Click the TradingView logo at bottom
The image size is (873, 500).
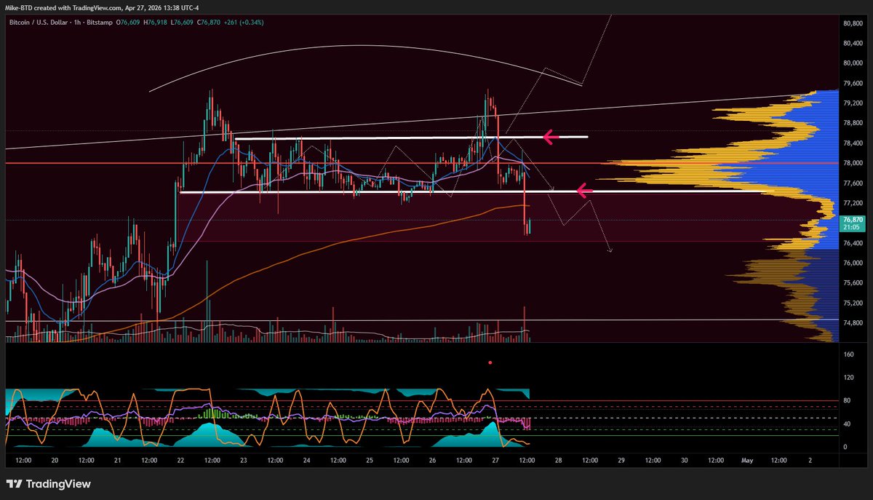tap(48, 485)
